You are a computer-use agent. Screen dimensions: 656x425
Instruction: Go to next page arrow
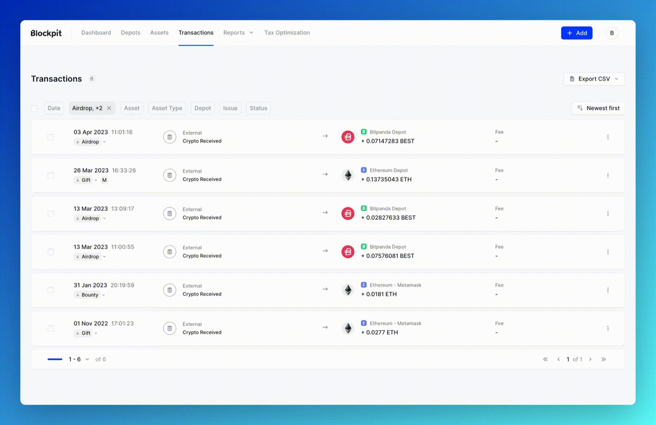tap(590, 359)
